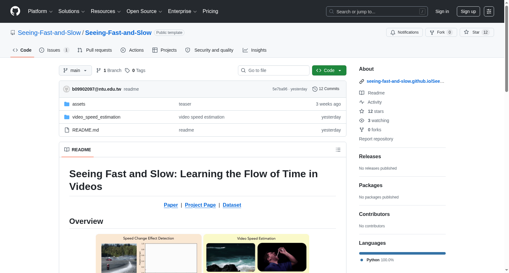509x273 pixels.
Task: Click the author avatar for b09902097
Action: pos(66,89)
